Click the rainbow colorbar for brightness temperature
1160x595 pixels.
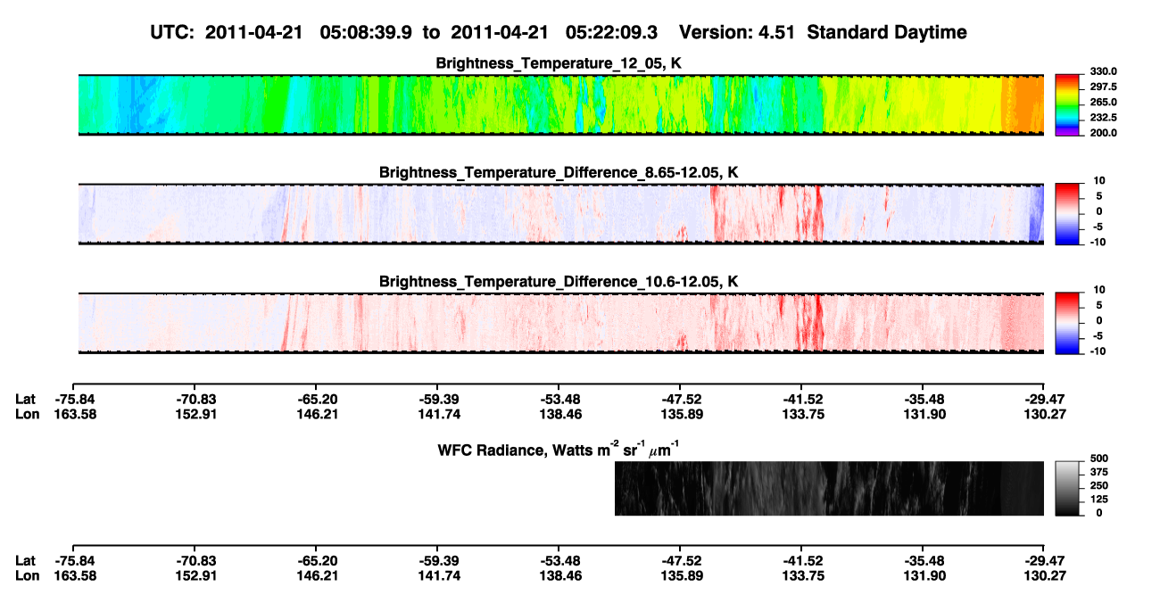[x=1067, y=105]
